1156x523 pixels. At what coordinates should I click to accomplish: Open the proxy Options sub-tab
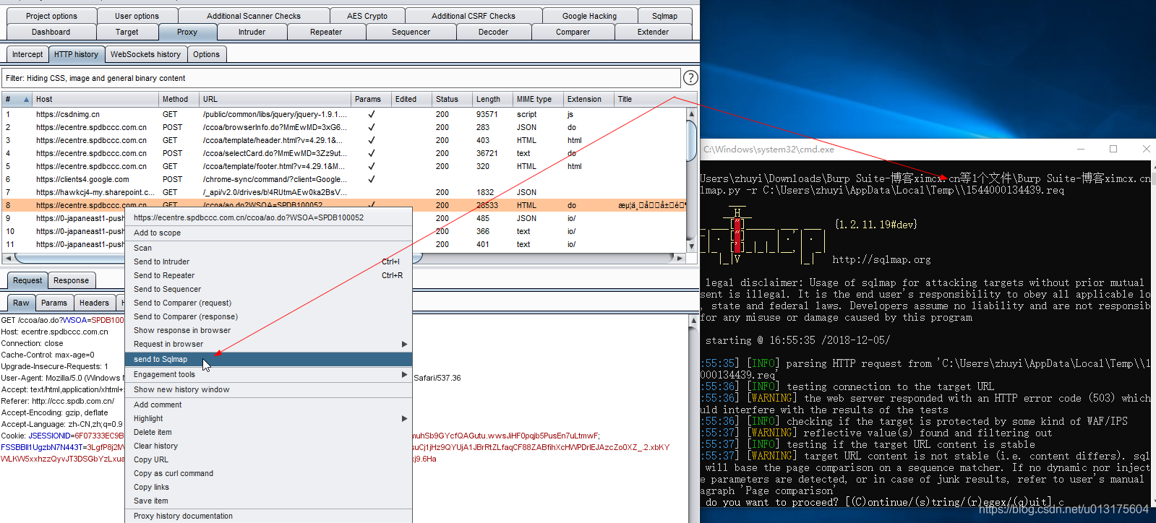[206, 54]
